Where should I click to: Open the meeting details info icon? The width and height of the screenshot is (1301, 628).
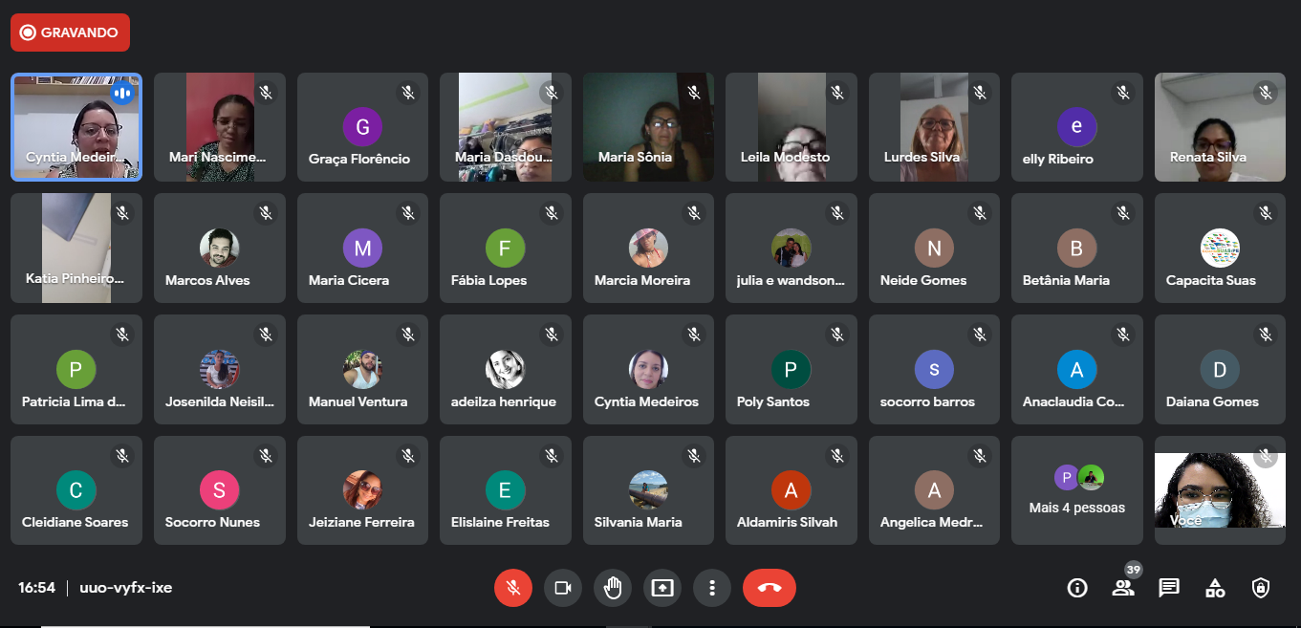(1077, 588)
